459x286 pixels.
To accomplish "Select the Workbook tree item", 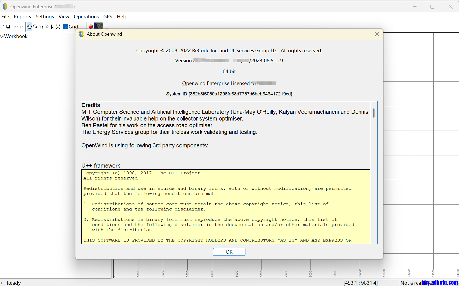I will coord(16,36).
